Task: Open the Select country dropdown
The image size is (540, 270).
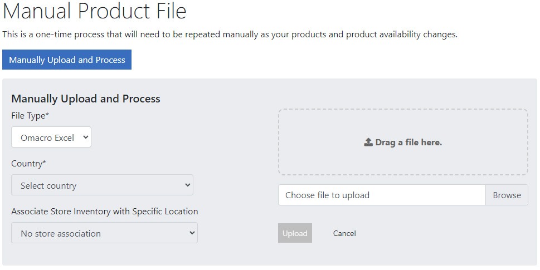Action: [x=103, y=185]
